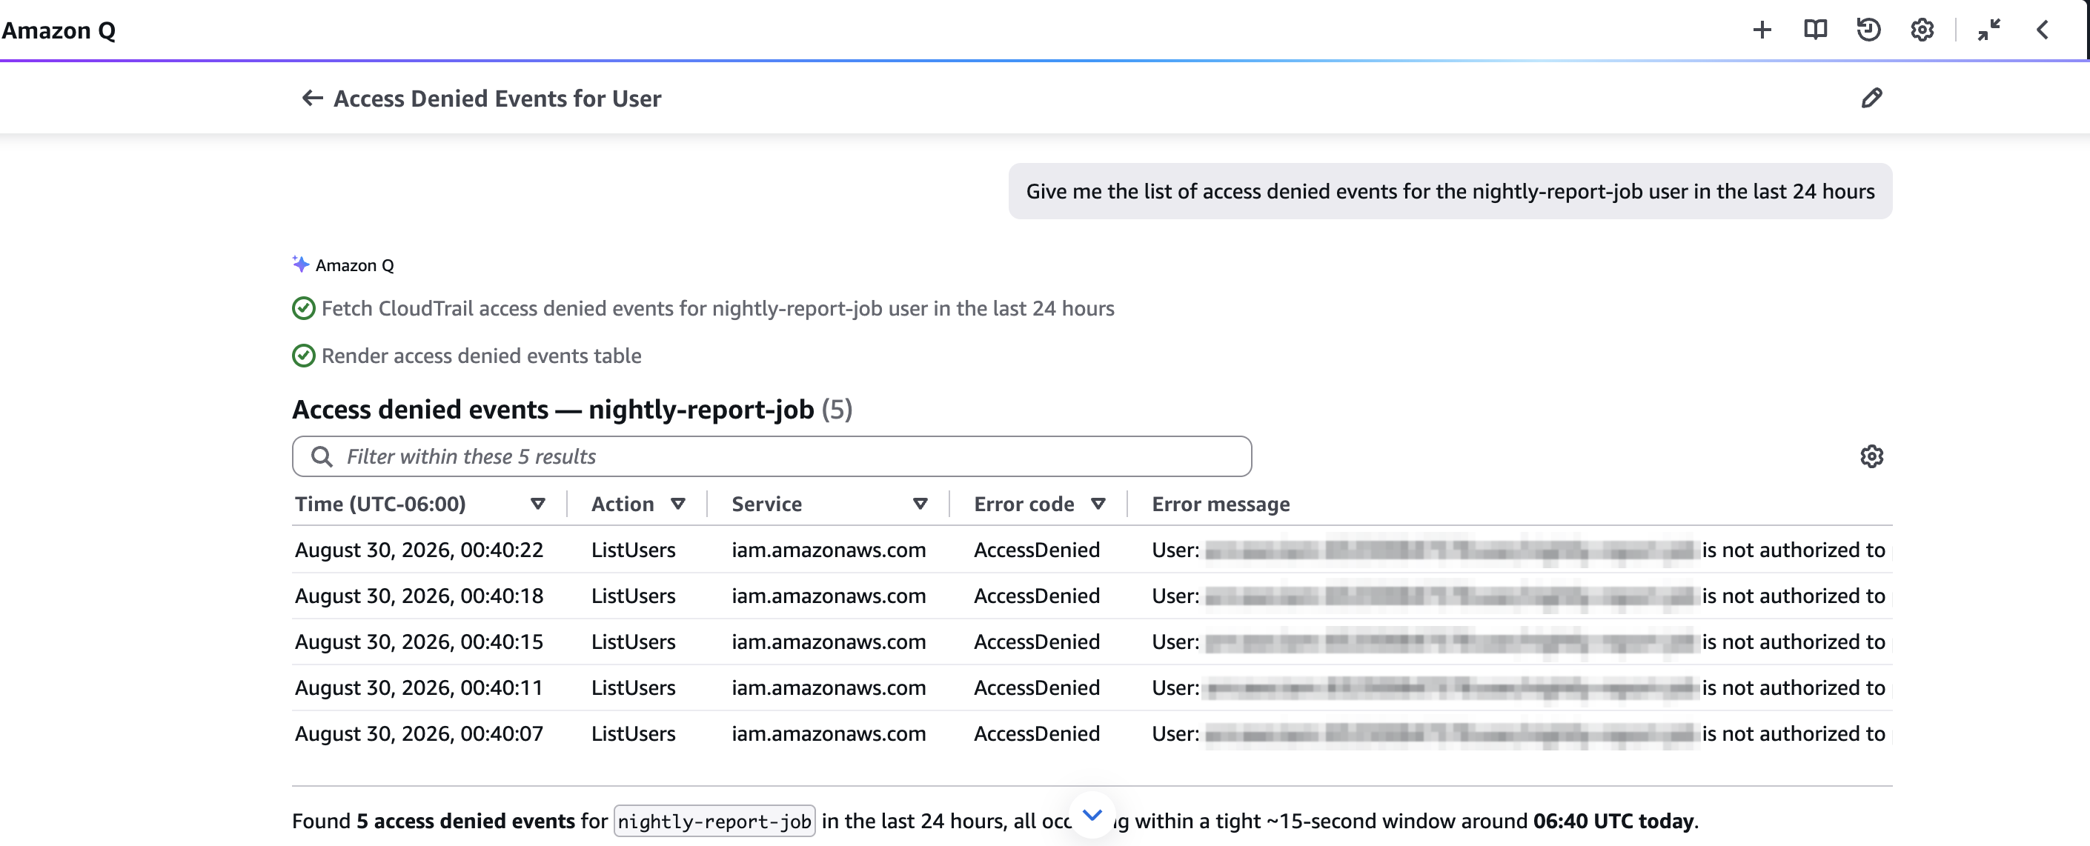Open Amazon Q settings gear in header
Screen dimensions: 2090x846
click(1922, 30)
